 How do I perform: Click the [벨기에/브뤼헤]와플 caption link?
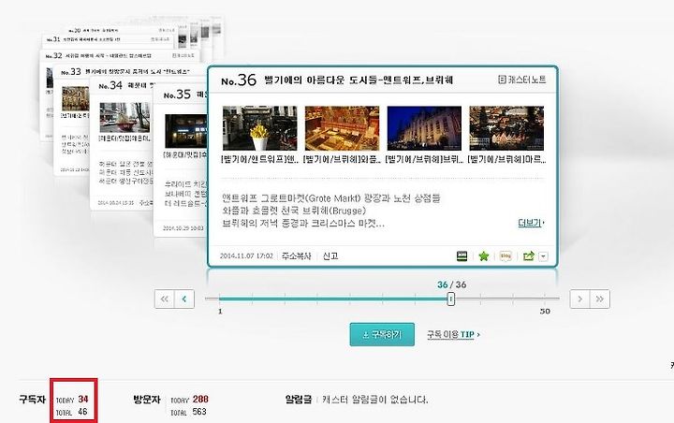343,159
